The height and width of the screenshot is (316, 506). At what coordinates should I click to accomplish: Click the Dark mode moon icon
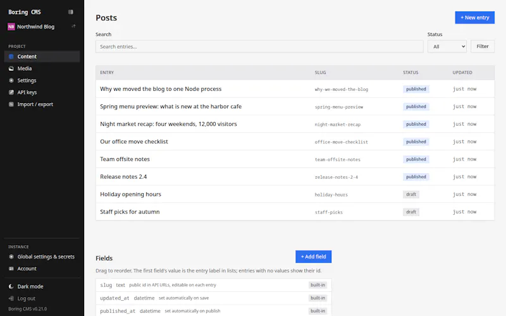(11, 286)
